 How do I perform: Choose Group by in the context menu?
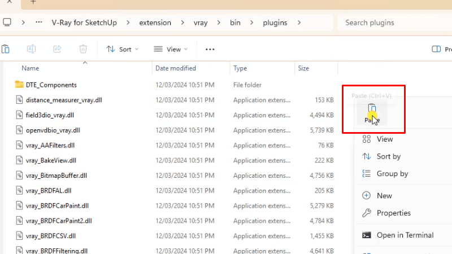pos(392,174)
